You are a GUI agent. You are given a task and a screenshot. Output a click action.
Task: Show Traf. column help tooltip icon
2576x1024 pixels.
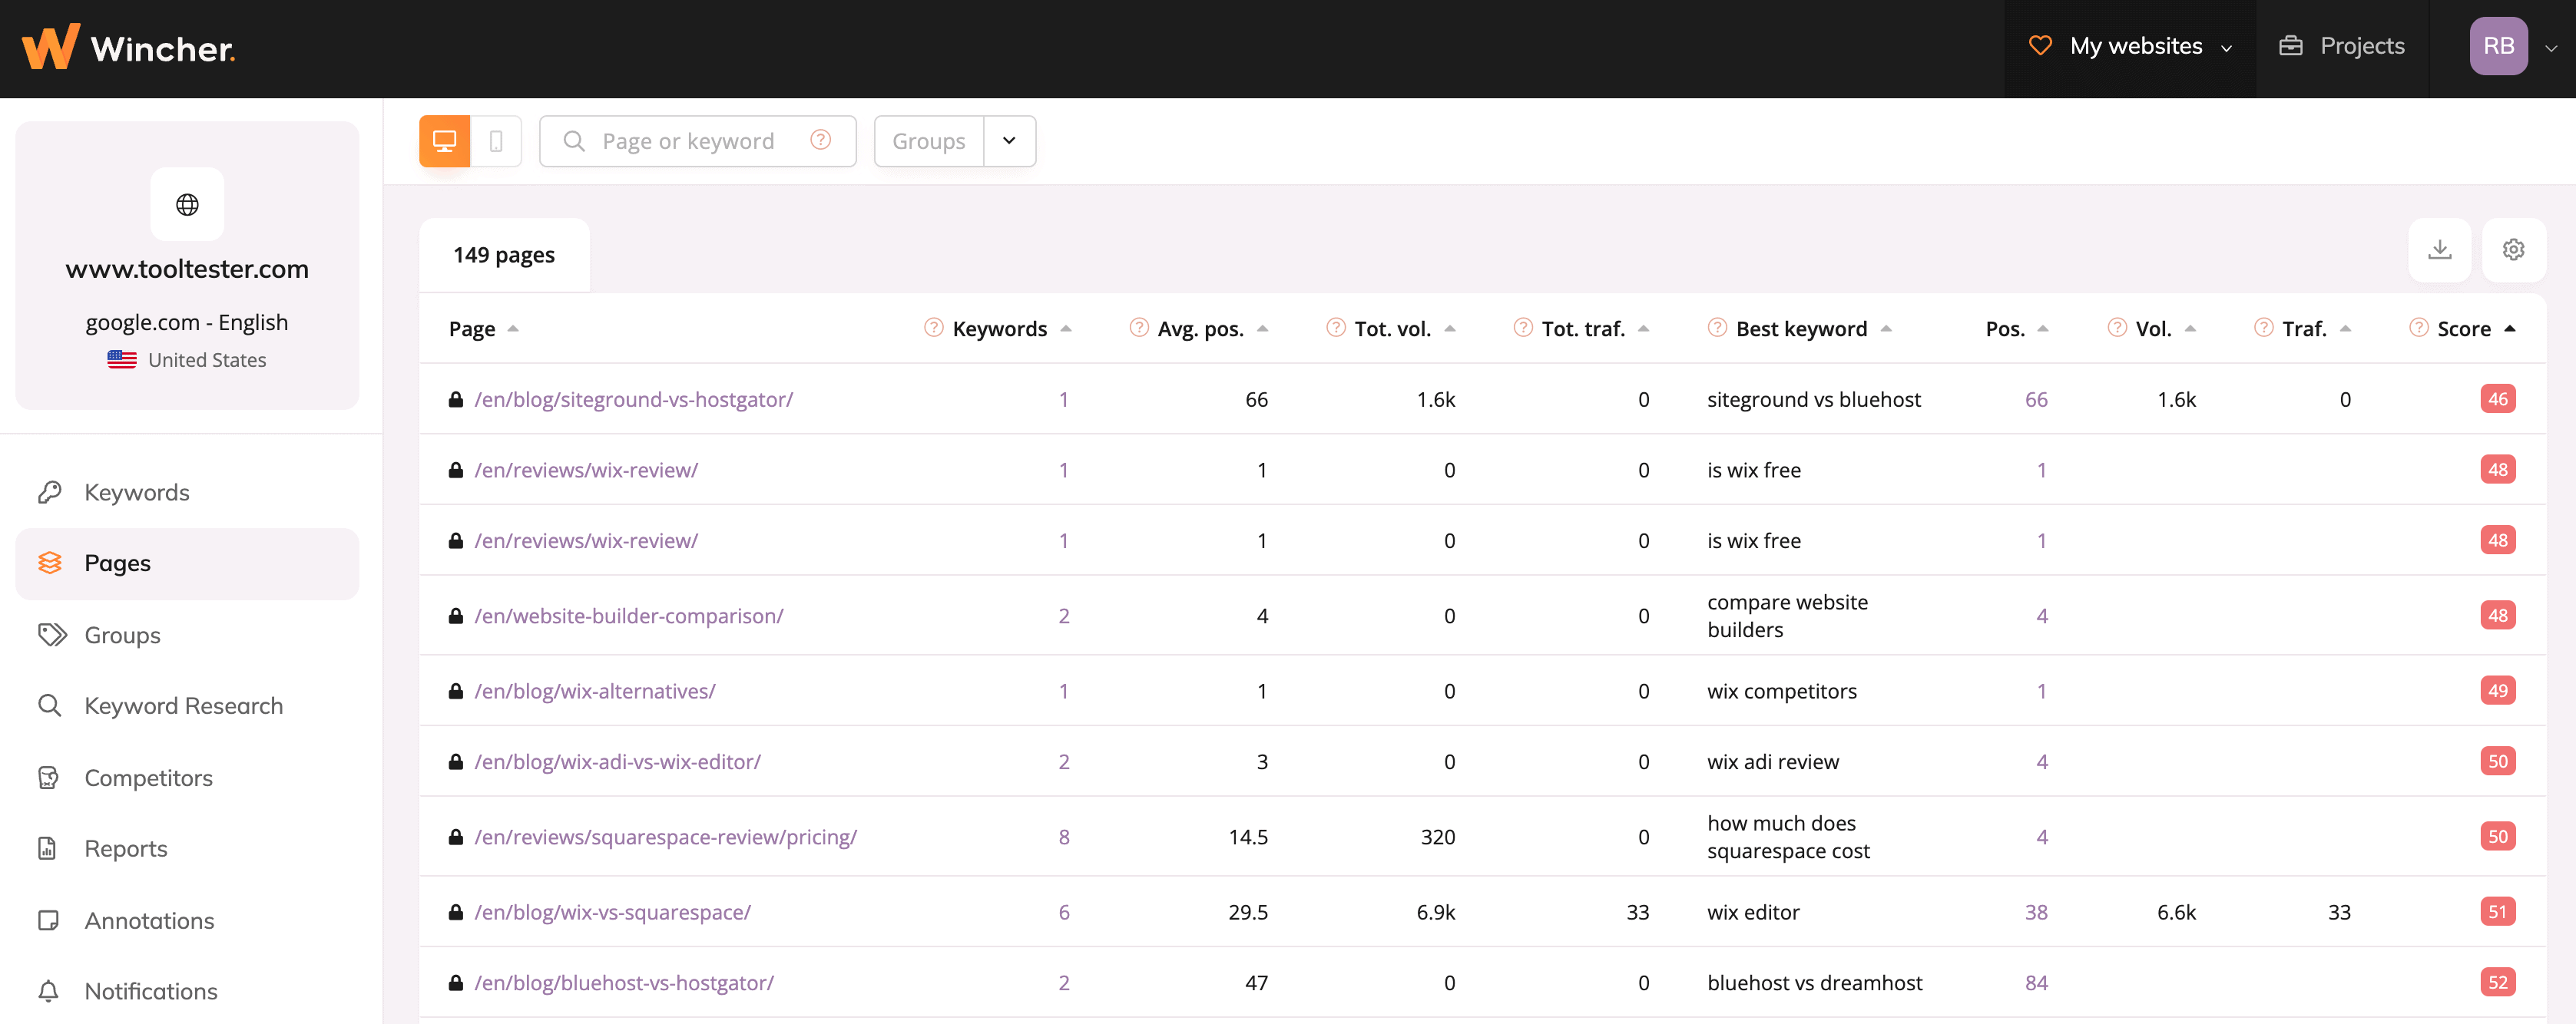tap(2263, 328)
